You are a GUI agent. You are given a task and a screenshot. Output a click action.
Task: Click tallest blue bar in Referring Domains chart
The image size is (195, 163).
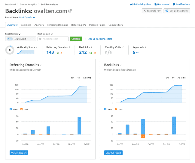tap(79, 126)
